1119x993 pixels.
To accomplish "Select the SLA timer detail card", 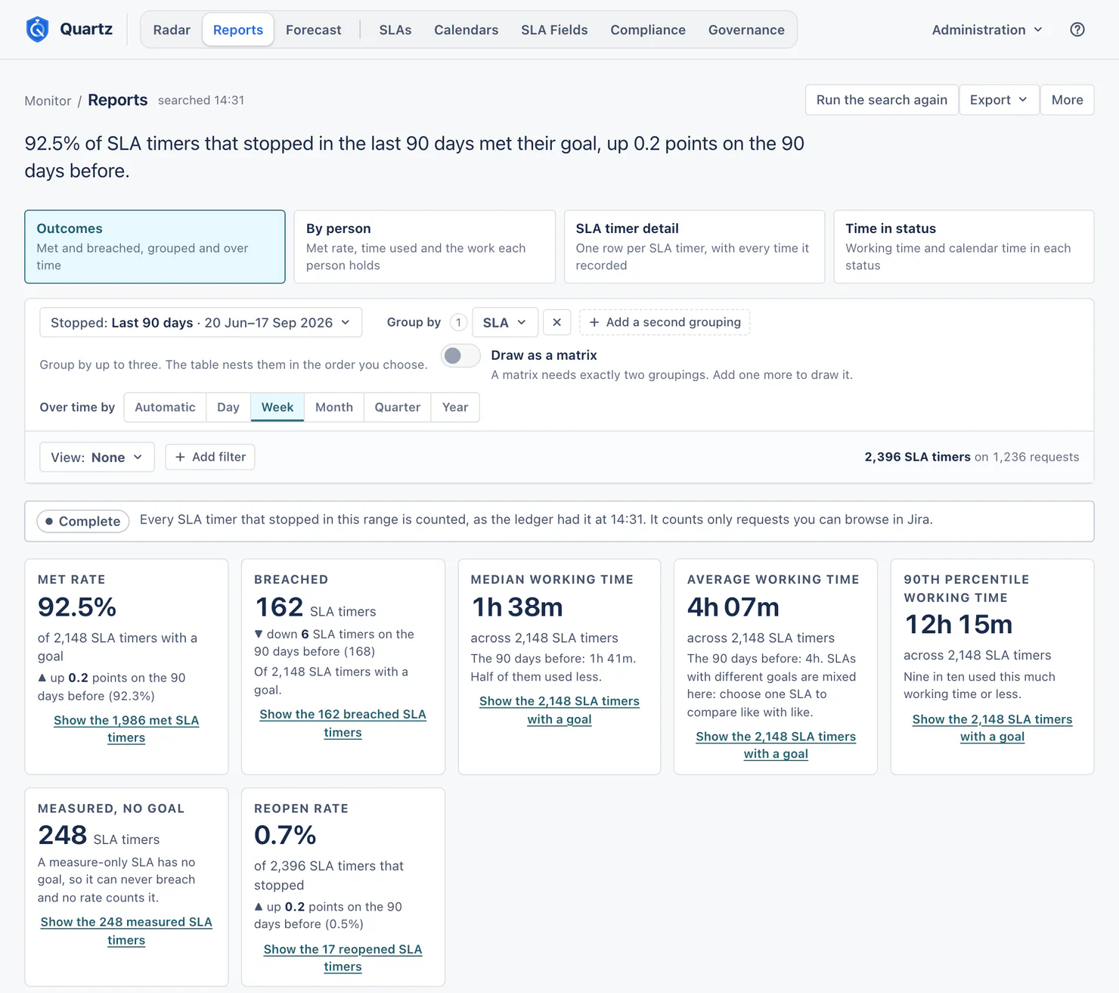I will point(694,247).
